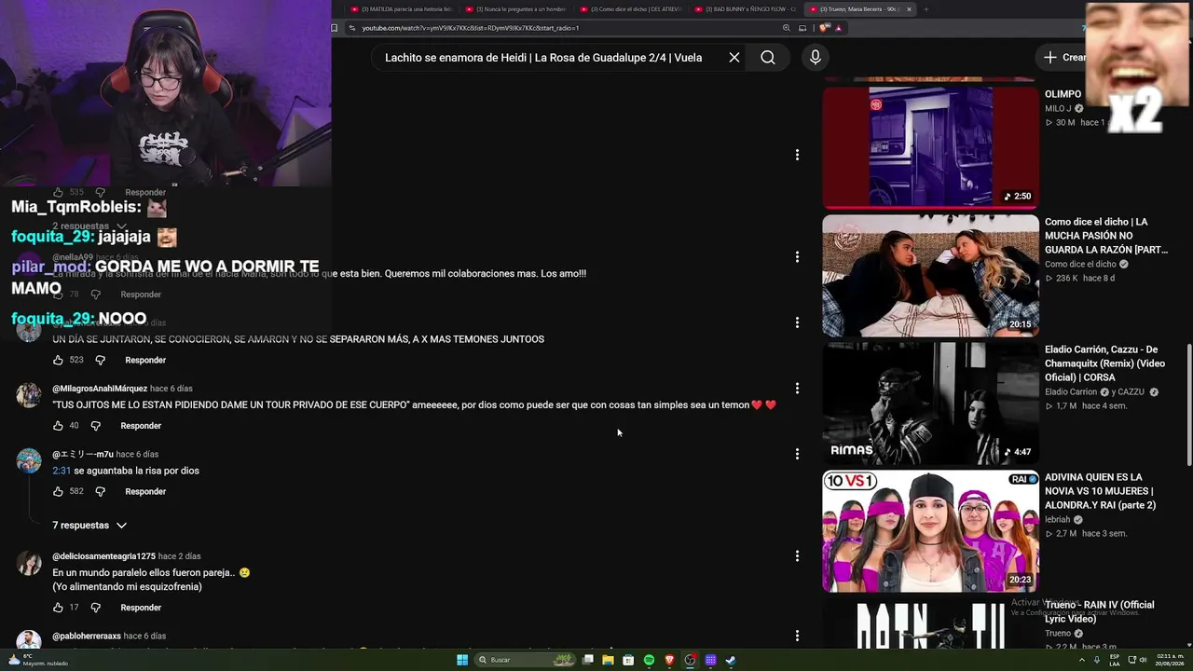Open menu for MilagrosAnahiMárquez's comment
The width and height of the screenshot is (1193, 671).
point(797,389)
